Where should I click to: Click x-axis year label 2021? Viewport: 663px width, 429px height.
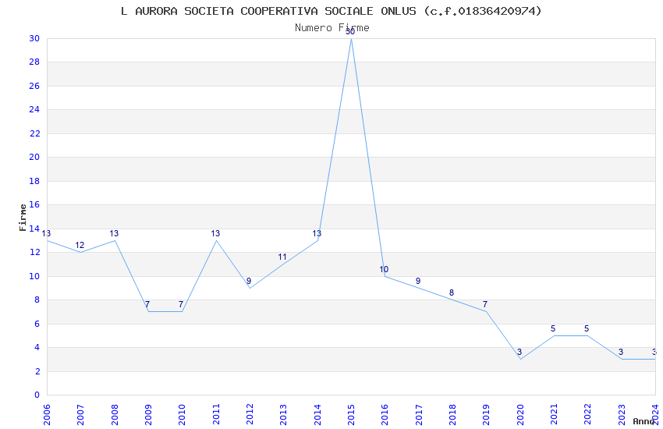555,415
